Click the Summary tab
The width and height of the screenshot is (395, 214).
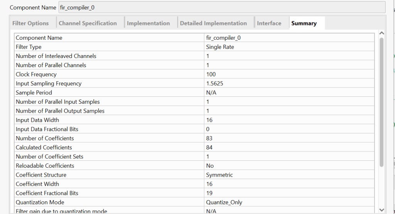[304, 24]
